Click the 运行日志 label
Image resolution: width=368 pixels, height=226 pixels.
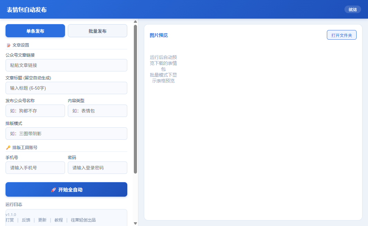point(14,205)
